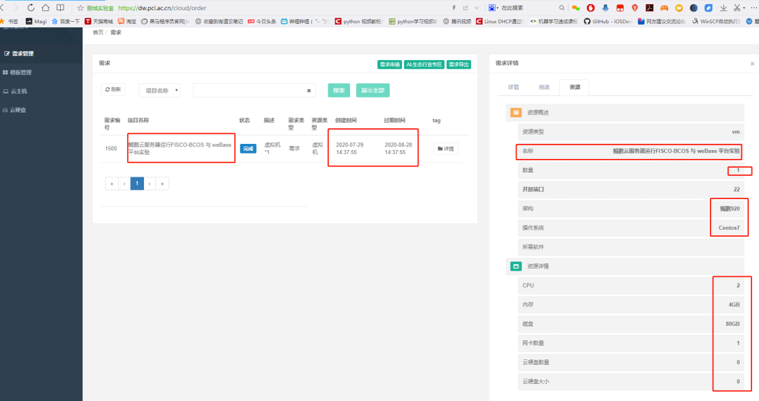Open the 腾讯视频 bookmark

tap(457, 21)
